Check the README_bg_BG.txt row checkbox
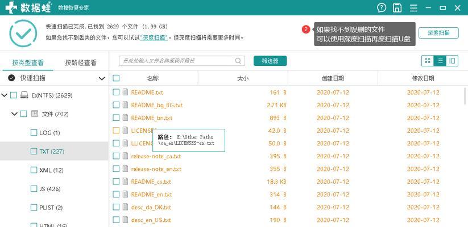This screenshot has width=468, height=227. point(116,105)
